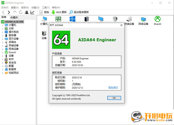This screenshot has height=125, width=174.
Task: Open the server tower icon in main pane
Action: click(86, 19)
